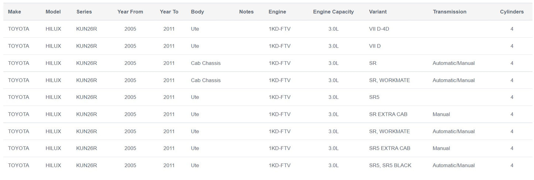Select the Body column header
Viewport: 534px width, 180px height.
tap(197, 12)
